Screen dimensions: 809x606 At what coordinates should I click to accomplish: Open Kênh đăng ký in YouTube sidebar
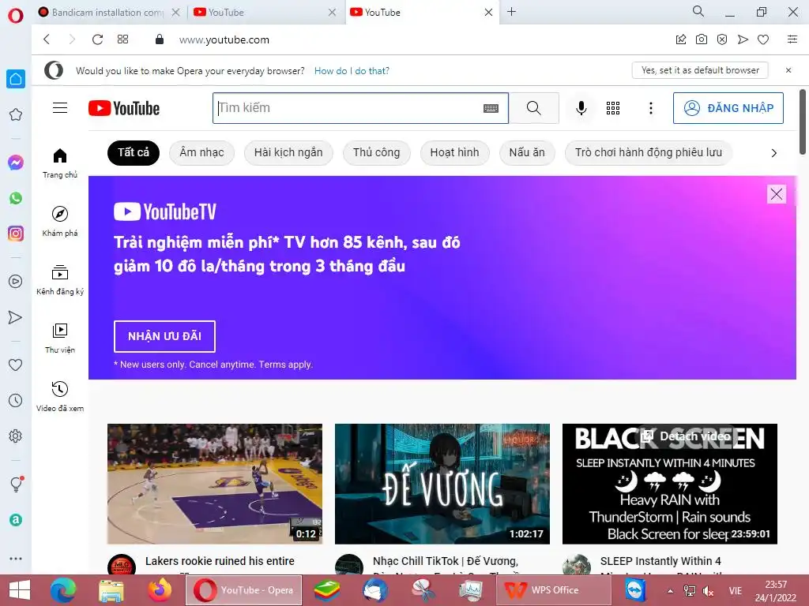click(x=60, y=280)
